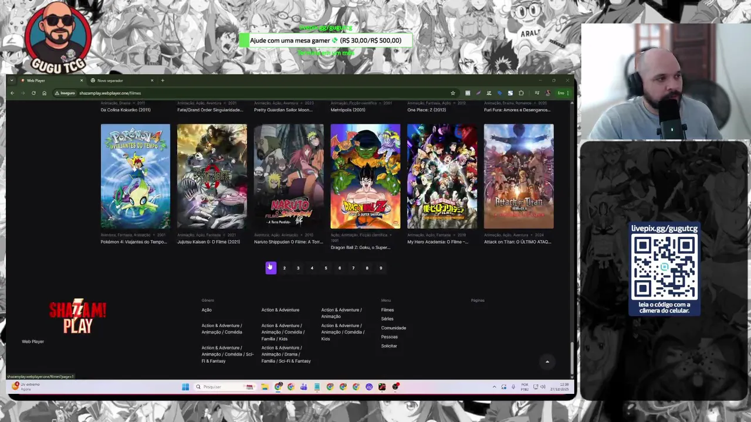This screenshot has width=751, height=422.
Task: Go to pagination page 5
Action: point(326,268)
